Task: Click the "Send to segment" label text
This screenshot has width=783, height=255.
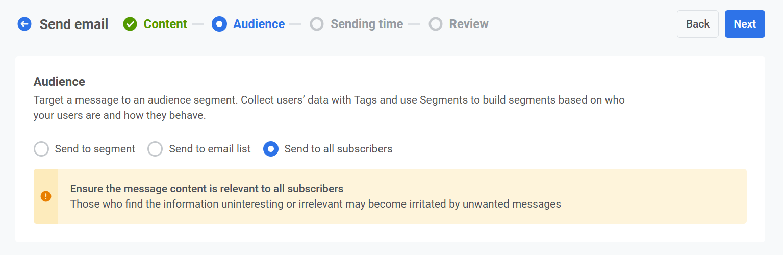Action: tap(95, 149)
